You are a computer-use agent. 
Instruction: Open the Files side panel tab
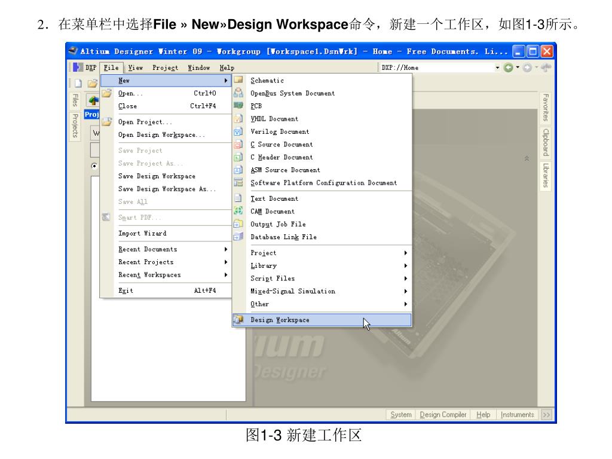(75, 100)
